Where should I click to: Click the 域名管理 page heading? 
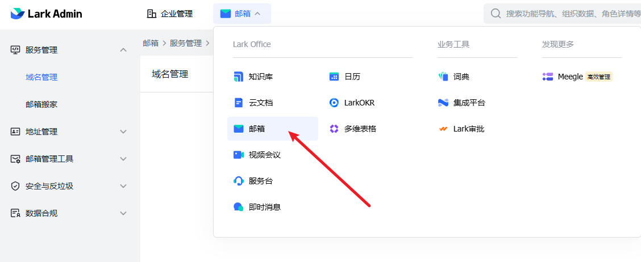(170, 74)
